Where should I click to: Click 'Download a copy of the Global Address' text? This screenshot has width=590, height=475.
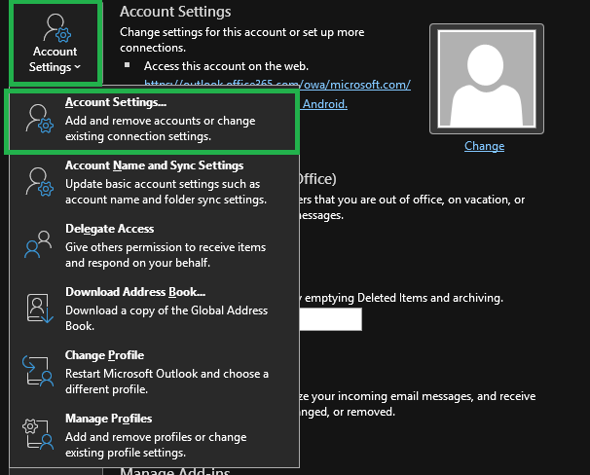tap(166, 311)
